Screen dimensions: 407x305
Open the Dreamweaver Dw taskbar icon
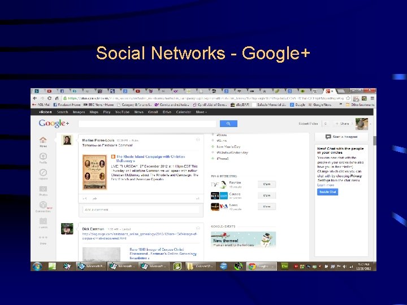(x=284, y=267)
